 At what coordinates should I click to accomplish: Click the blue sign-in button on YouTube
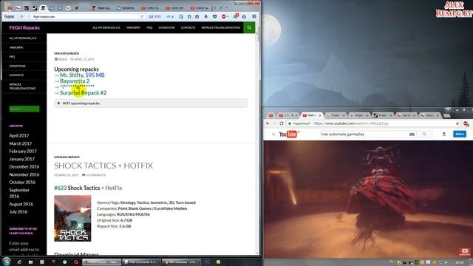pyautogui.click(x=460, y=134)
